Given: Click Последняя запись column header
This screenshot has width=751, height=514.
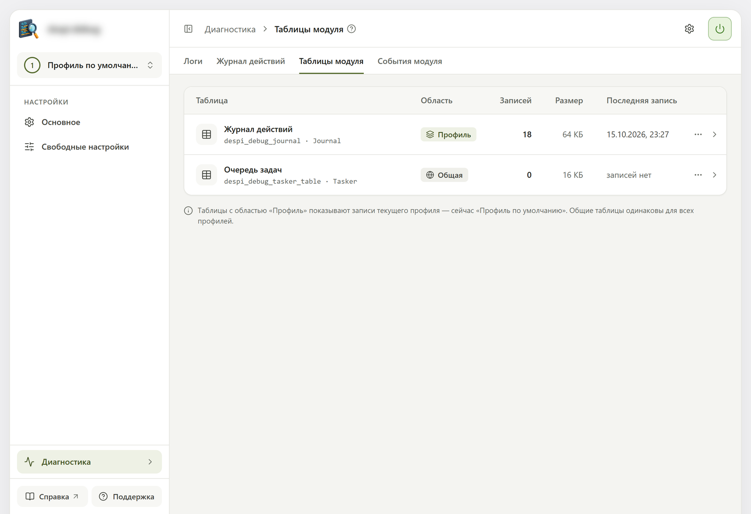Looking at the screenshot, I should [x=642, y=100].
